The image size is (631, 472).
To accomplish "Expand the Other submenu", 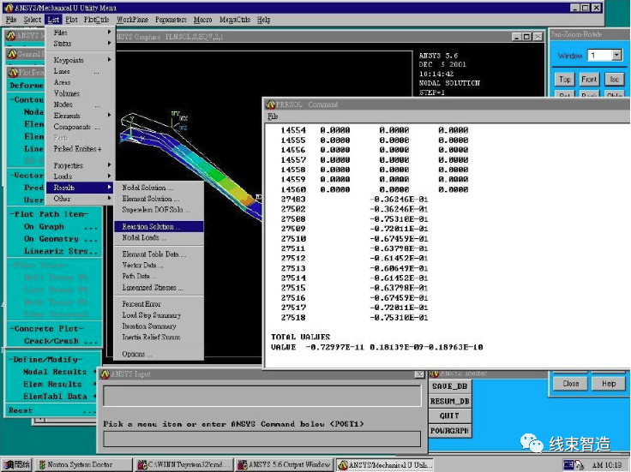I will 81,199.
